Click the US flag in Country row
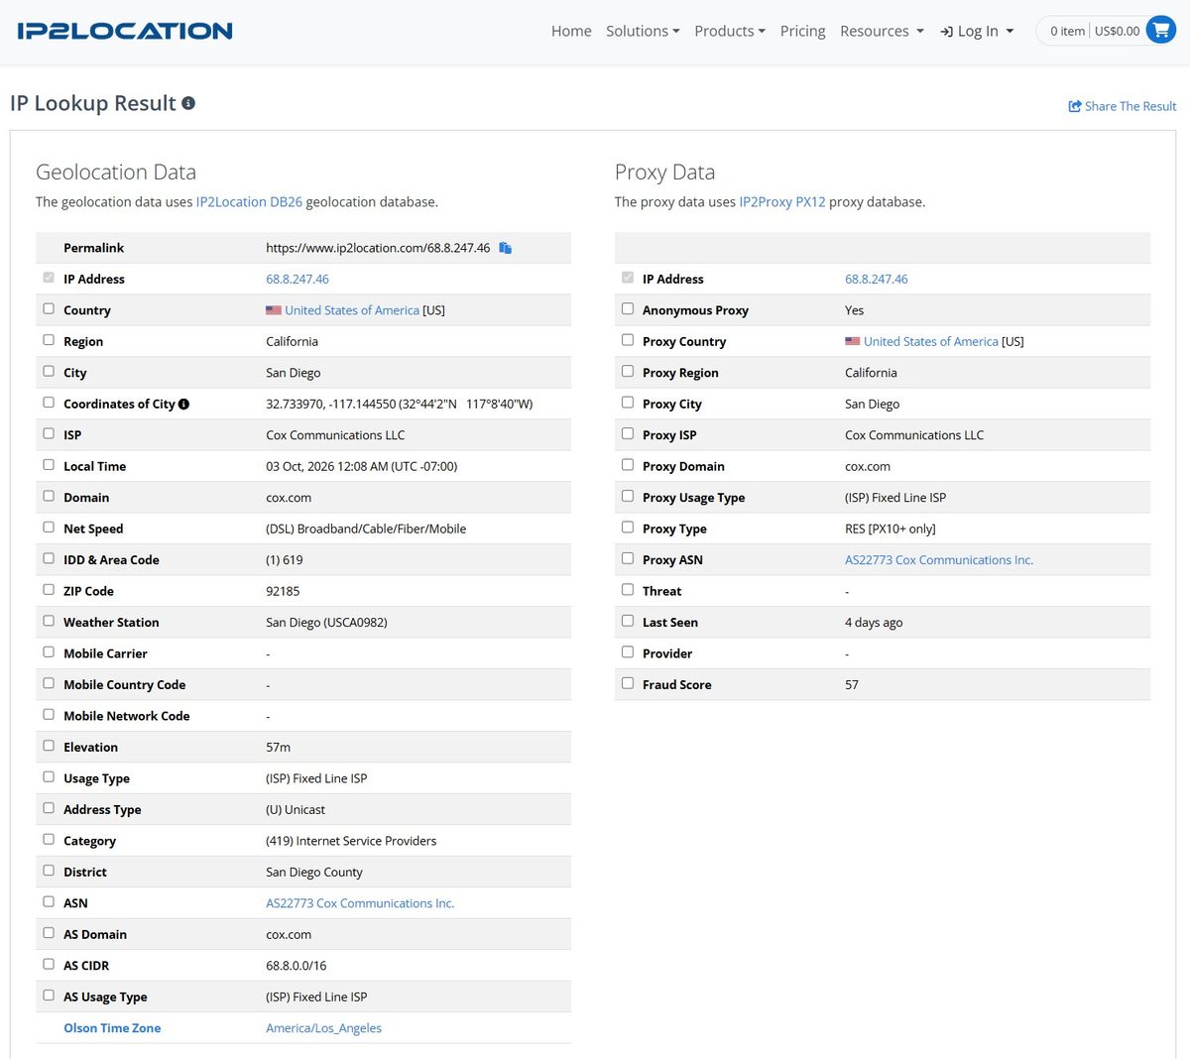Viewport: 1190px width, 1059px height. tap(274, 310)
